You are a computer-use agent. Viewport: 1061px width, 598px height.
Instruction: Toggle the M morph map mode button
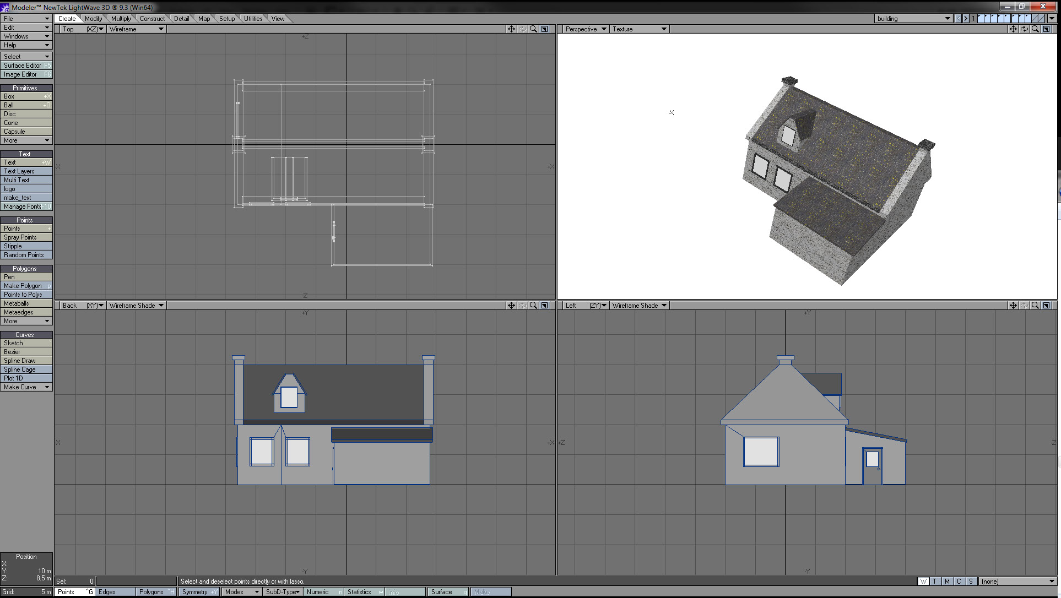[x=947, y=581]
